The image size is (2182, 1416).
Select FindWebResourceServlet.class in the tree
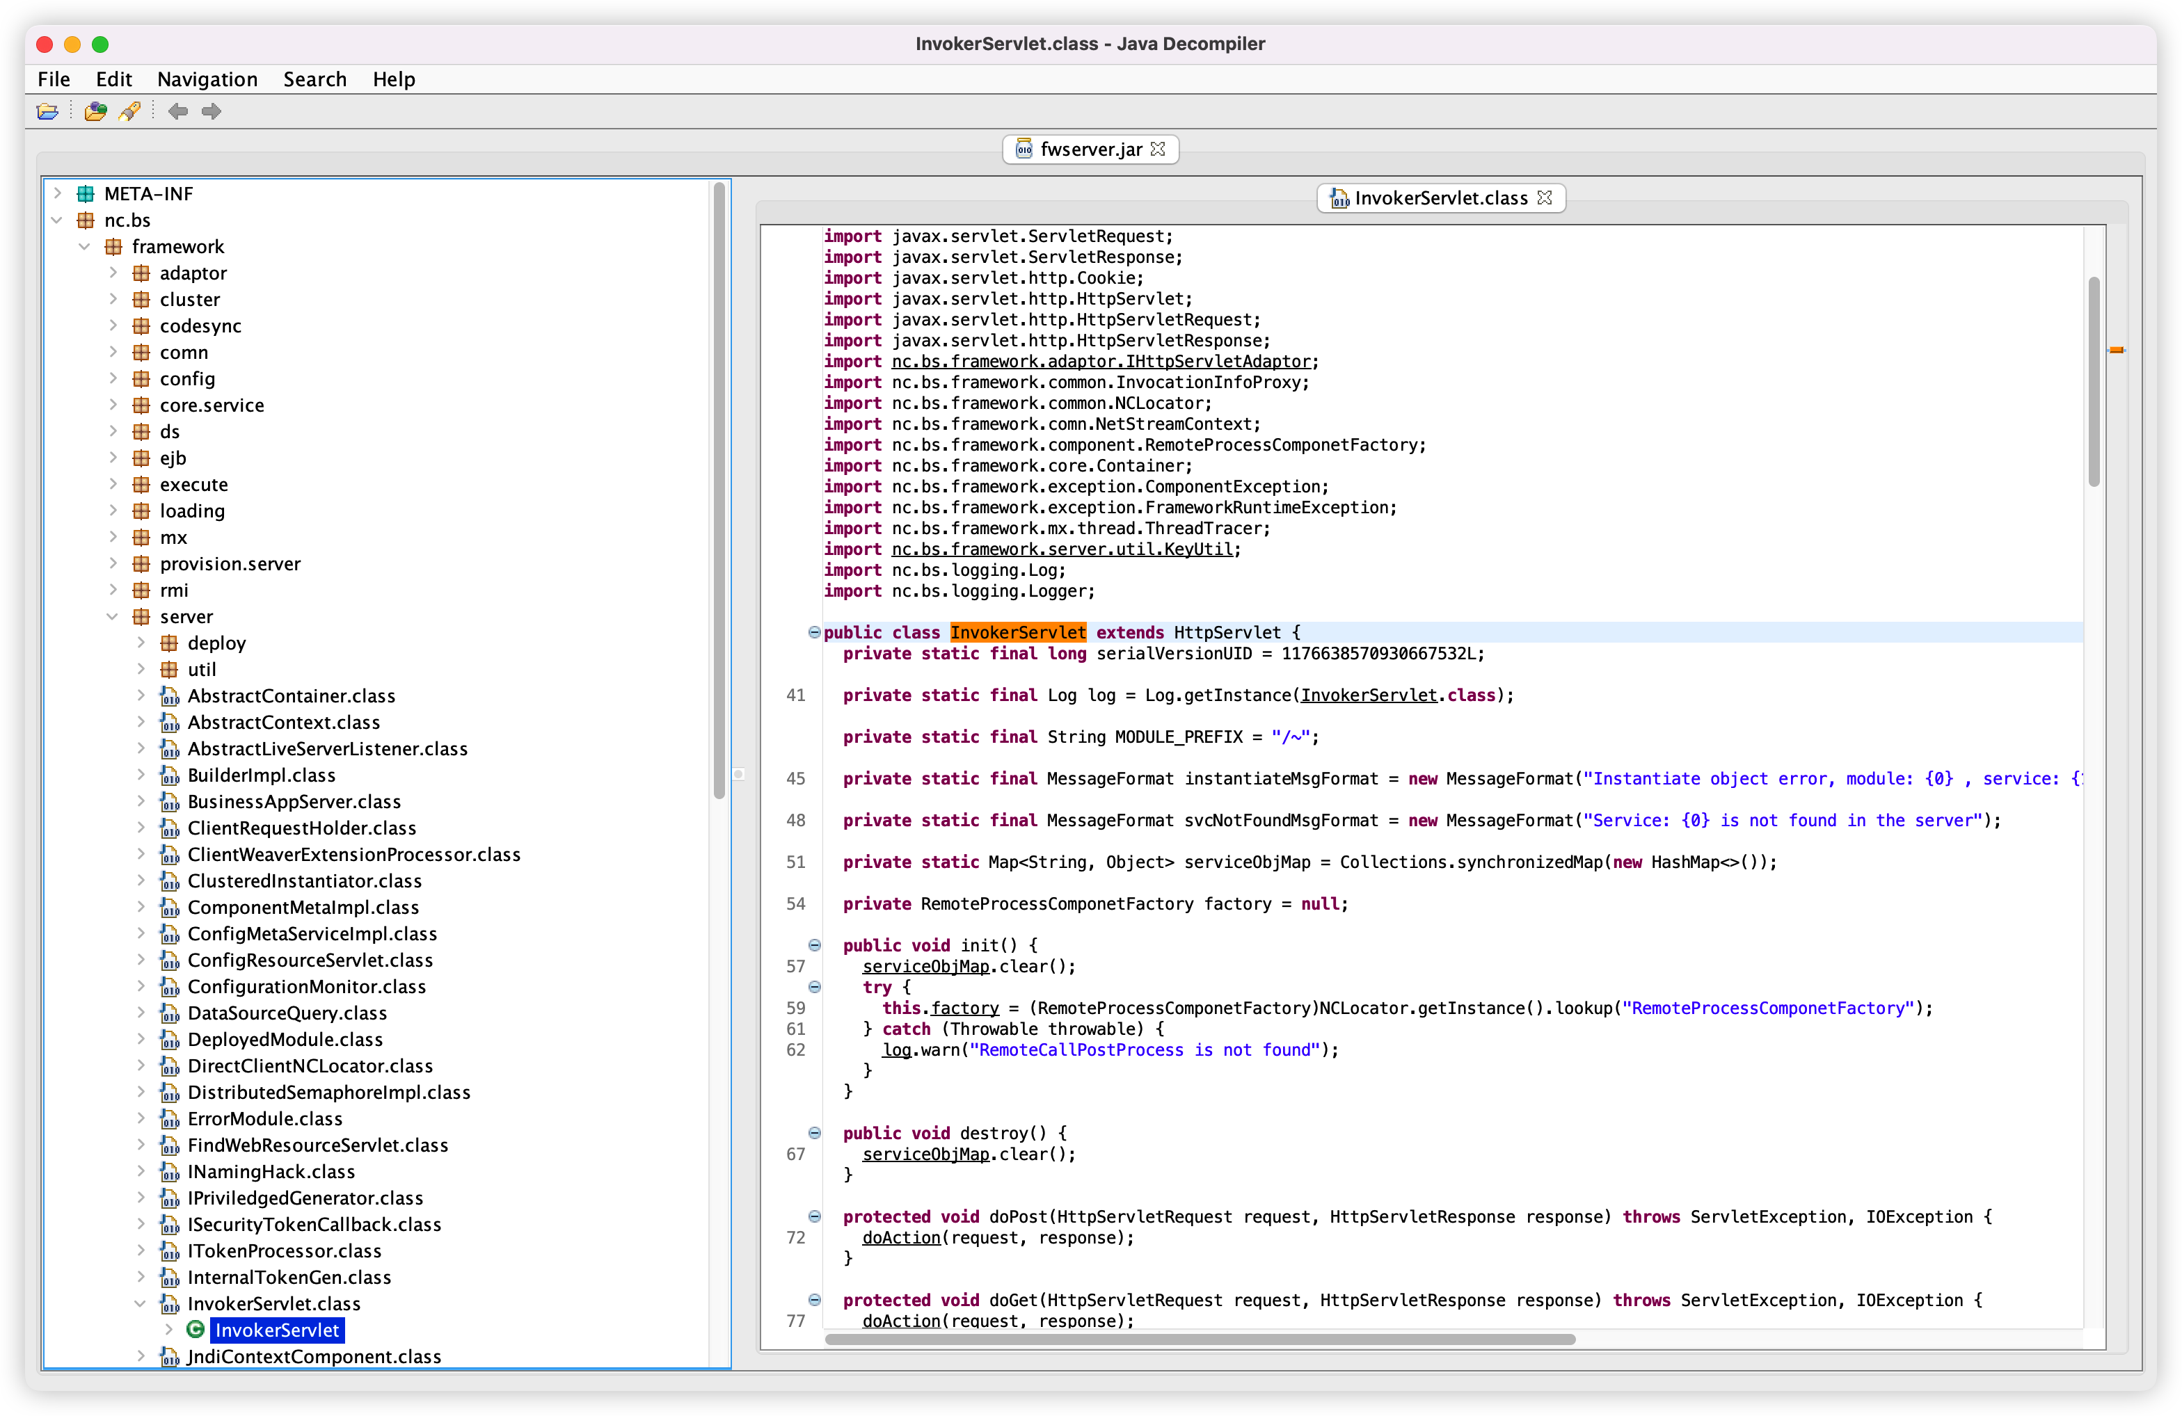317,1145
